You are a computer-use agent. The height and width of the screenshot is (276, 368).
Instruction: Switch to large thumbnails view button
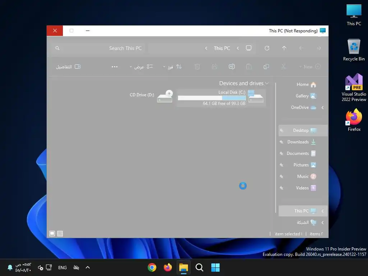point(52,234)
